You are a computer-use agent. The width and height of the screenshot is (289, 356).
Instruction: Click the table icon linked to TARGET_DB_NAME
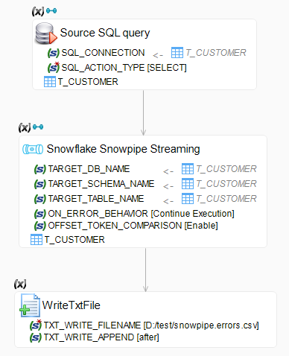pyautogui.click(x=188, y=169)
